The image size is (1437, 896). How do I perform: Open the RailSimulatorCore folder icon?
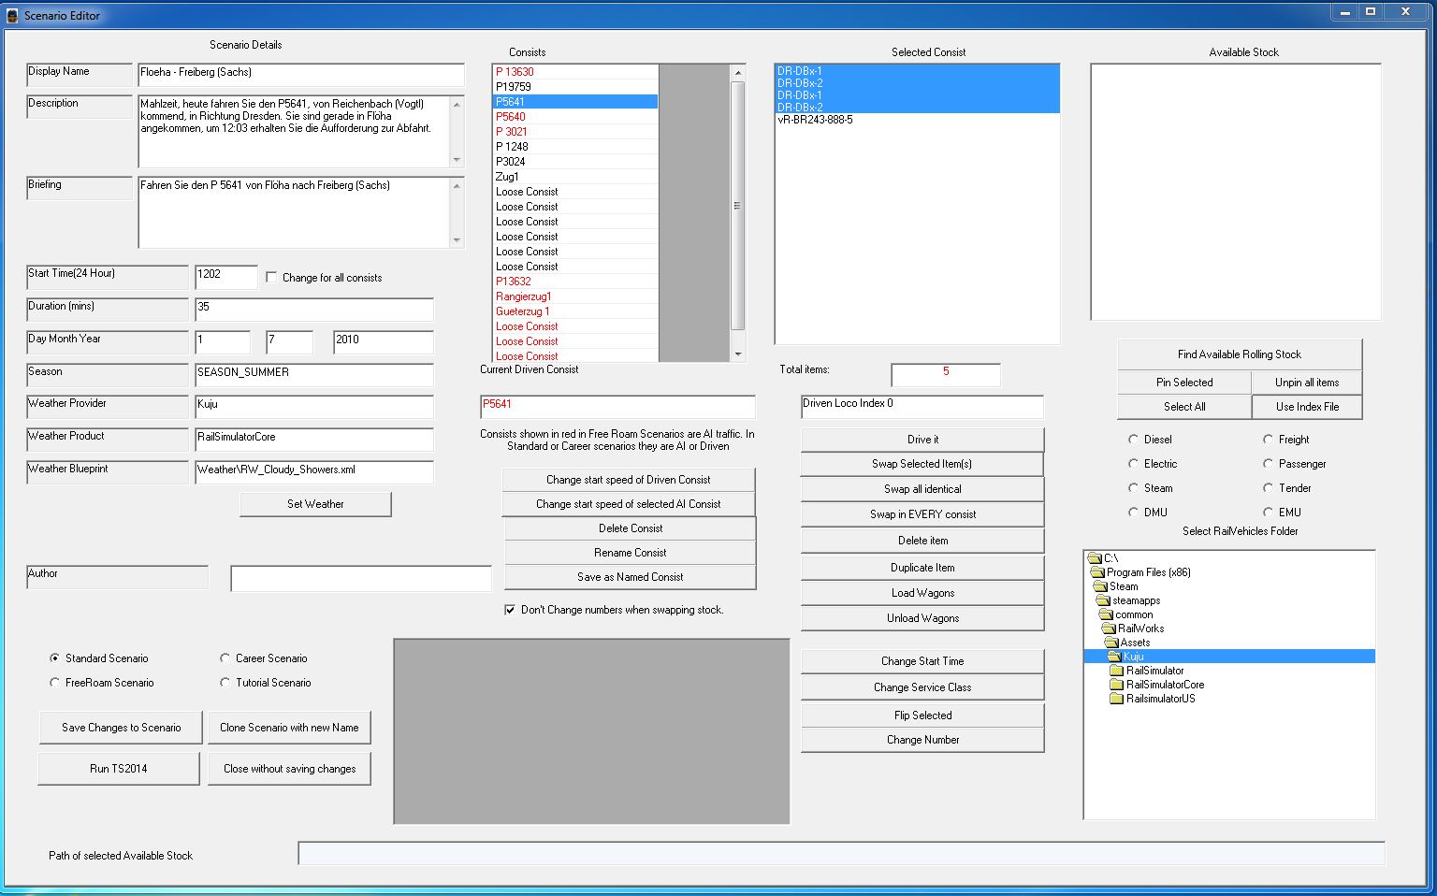(1116, 685)
